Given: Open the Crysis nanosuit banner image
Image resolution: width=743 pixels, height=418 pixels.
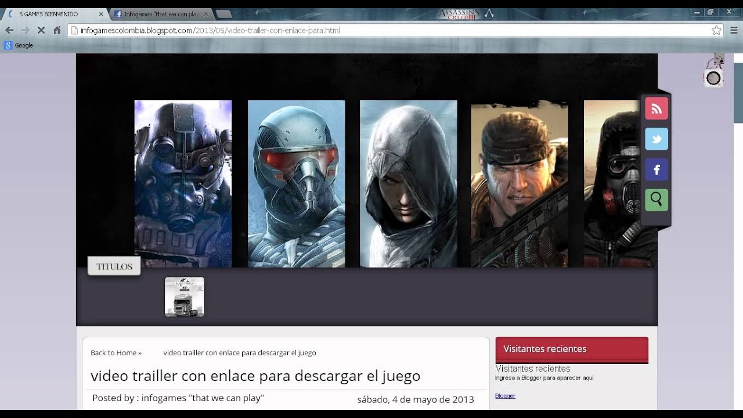Looking at the screenshot, I should click(x=296, y=183).
